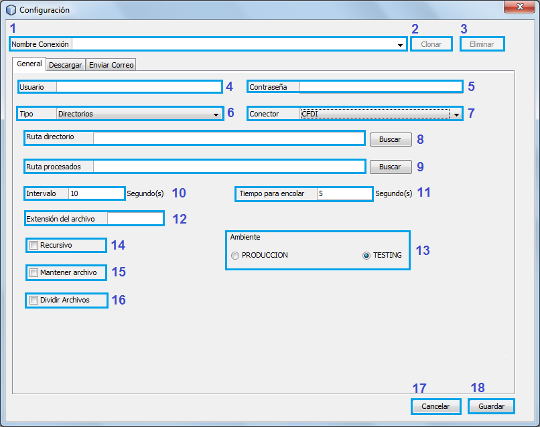Tick the Mantener archivo checkbox
The height and width of the screenshot is (427, 540).
pyautogui.click(x=34, y=273)
